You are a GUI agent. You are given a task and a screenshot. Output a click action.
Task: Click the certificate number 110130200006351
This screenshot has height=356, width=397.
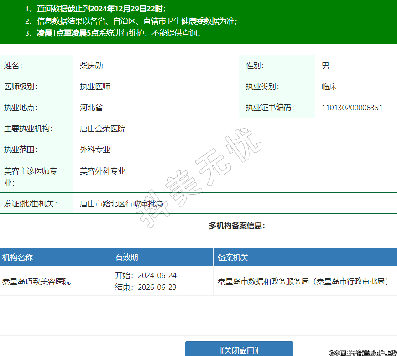pos(352,108)
